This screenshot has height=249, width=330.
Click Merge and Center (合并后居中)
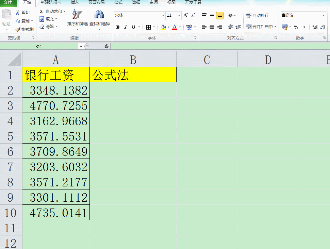[260, 27]
